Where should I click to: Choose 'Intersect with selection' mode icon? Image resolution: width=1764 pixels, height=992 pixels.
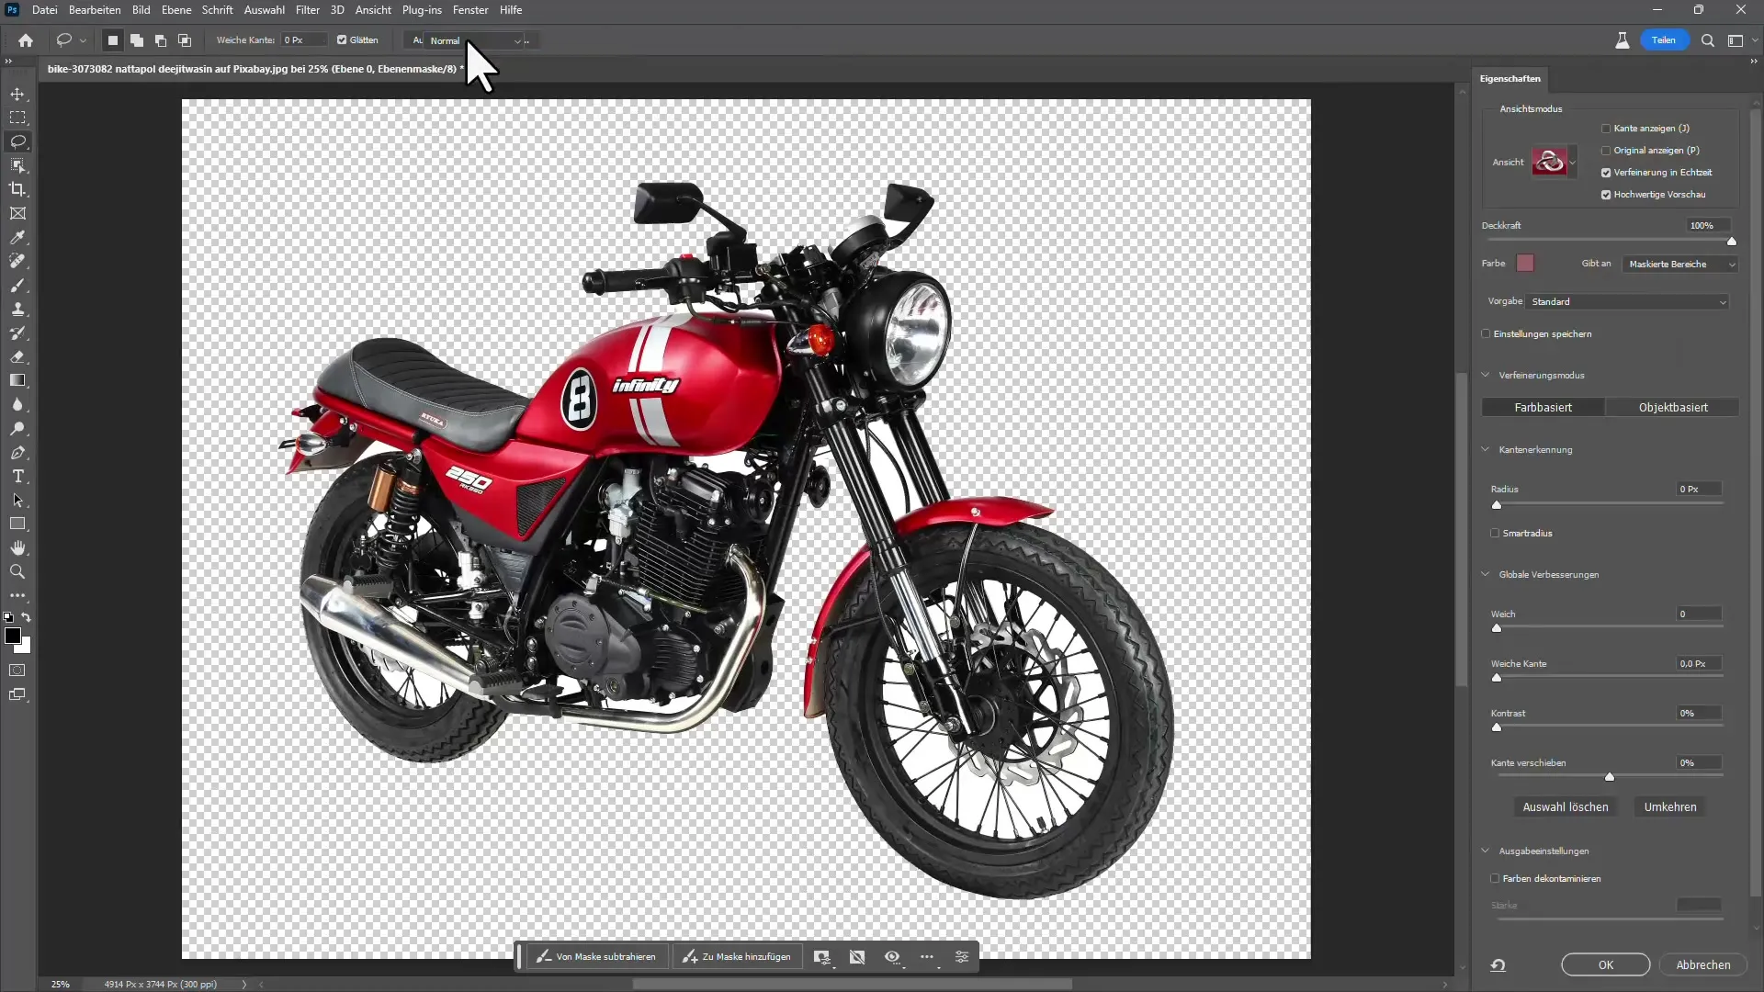tap(185, 40)
